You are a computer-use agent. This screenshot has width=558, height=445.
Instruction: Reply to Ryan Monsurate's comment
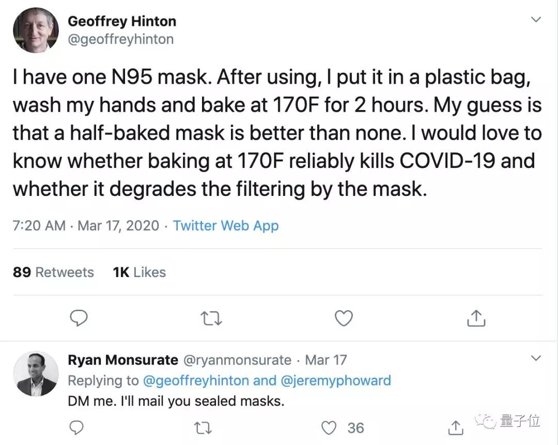(76, 427)
